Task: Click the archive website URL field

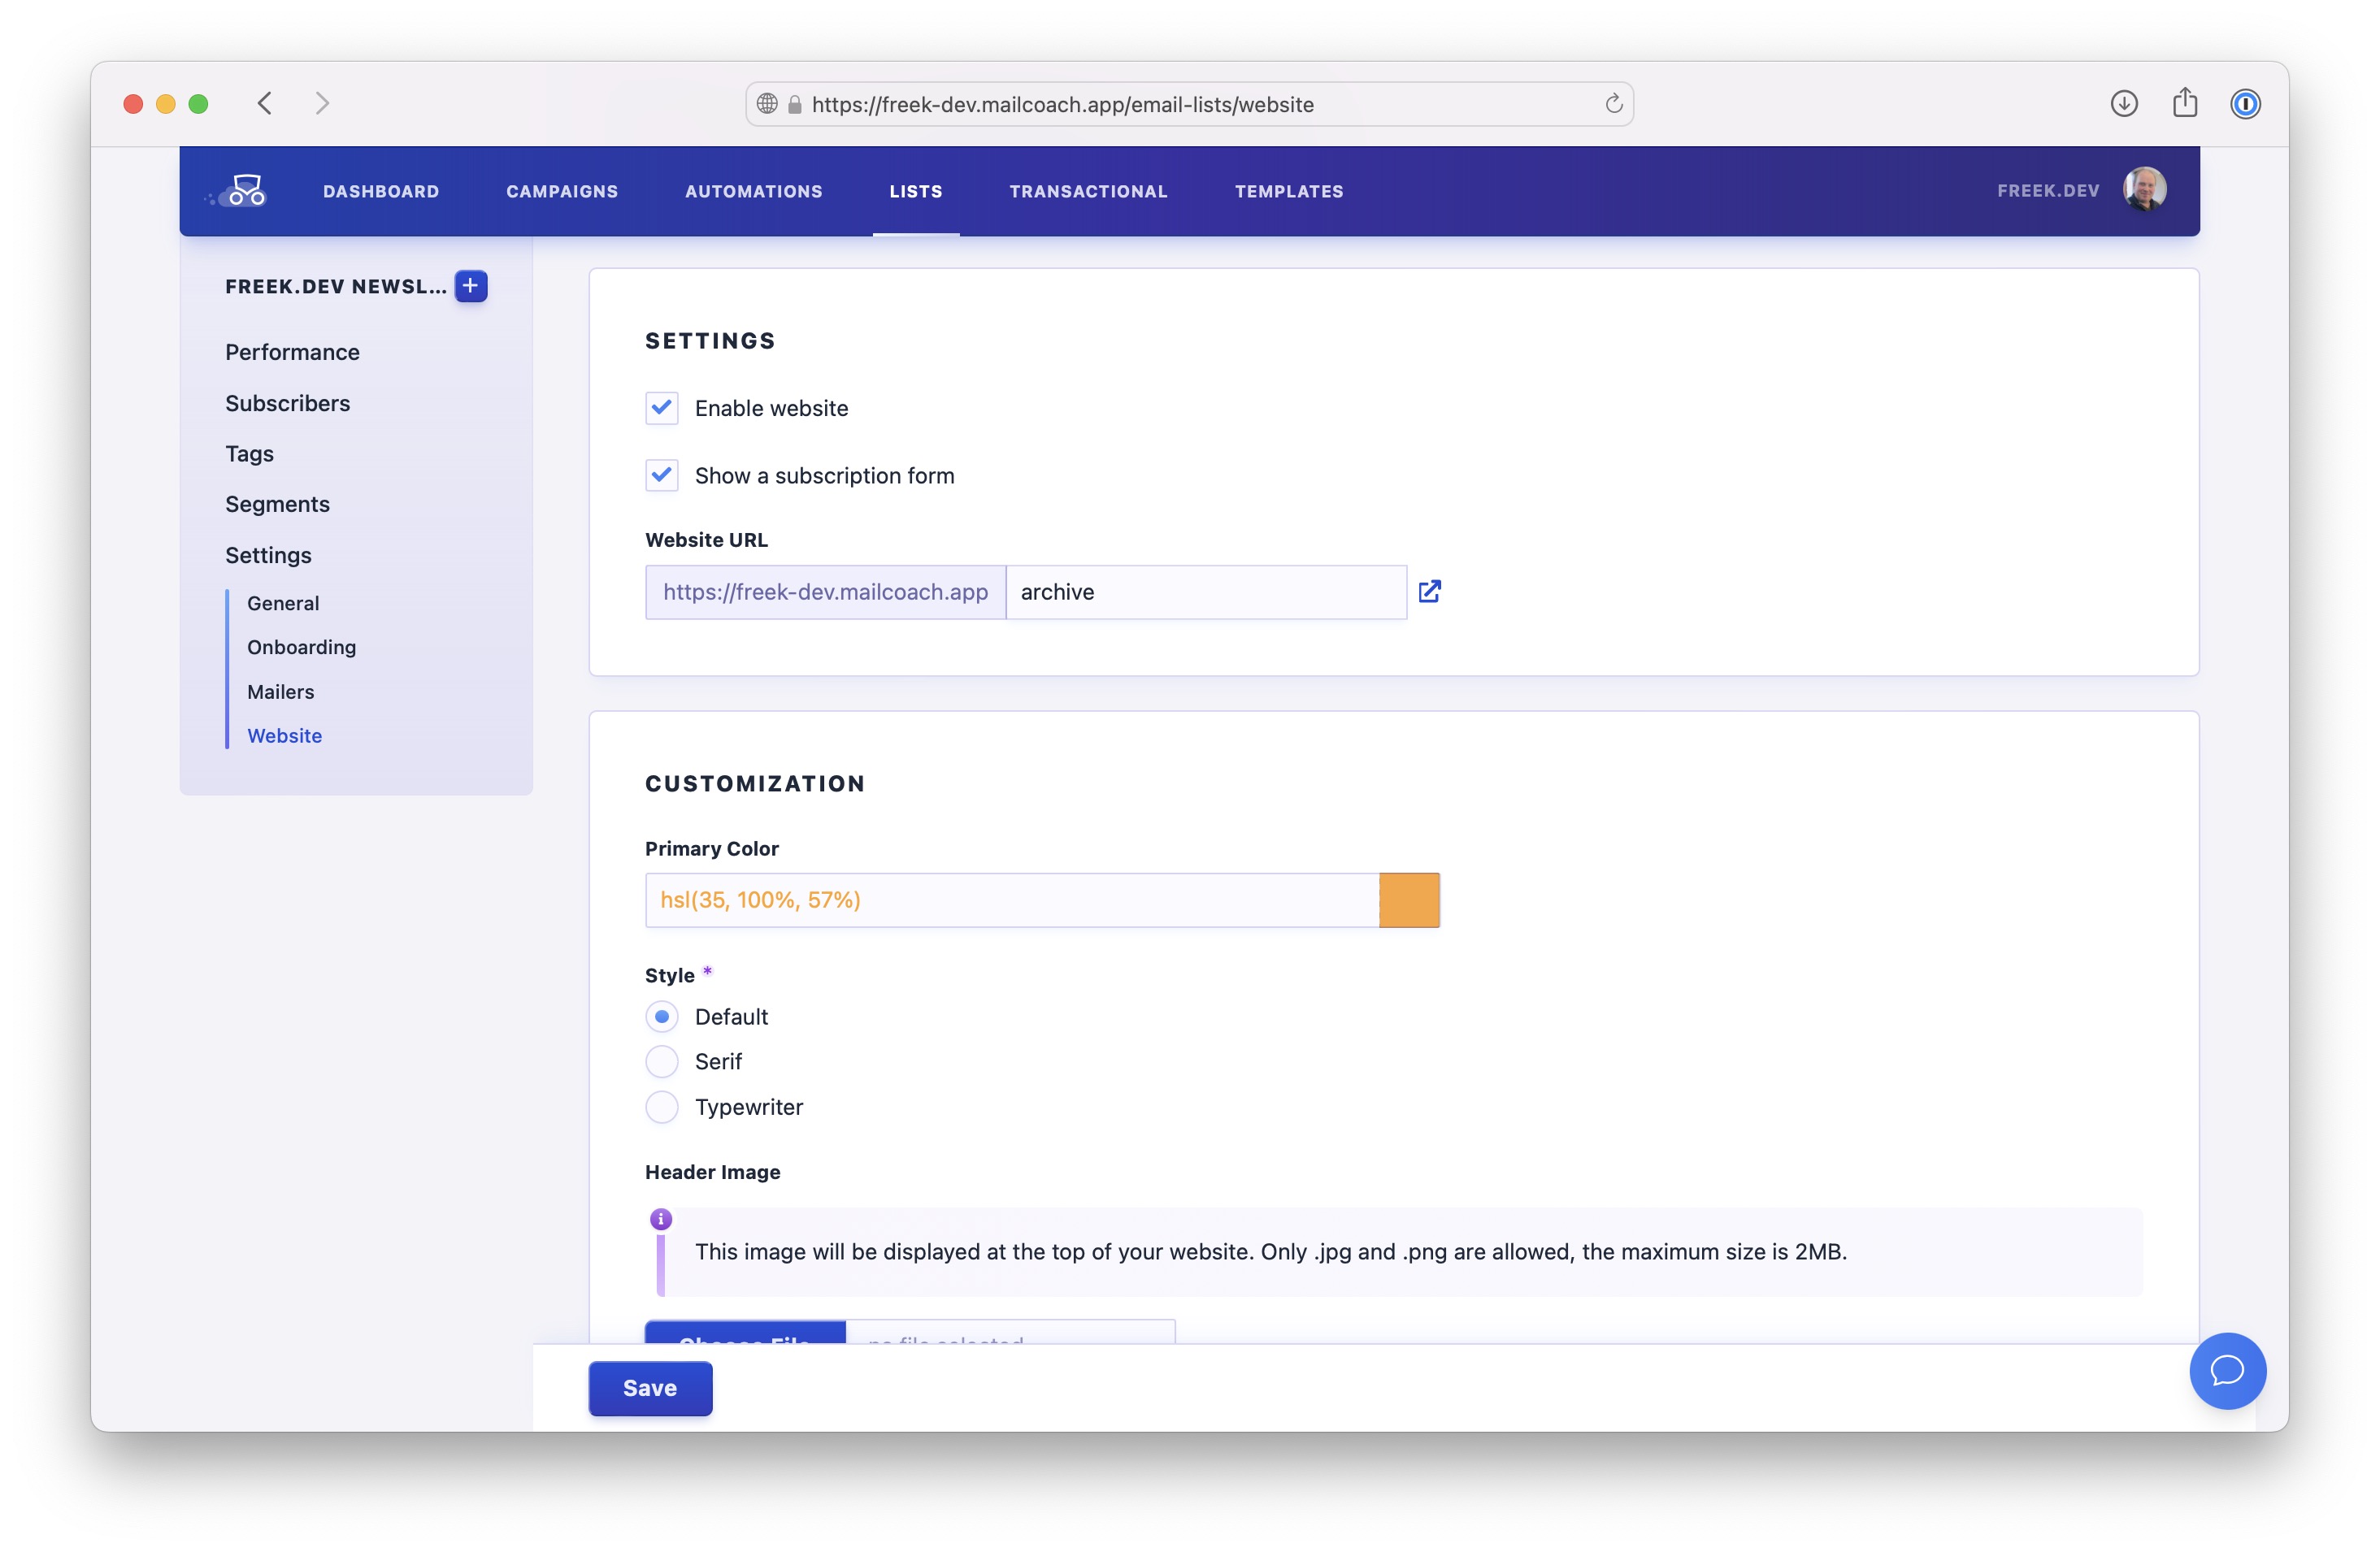Action: (x=1206, y=592)
